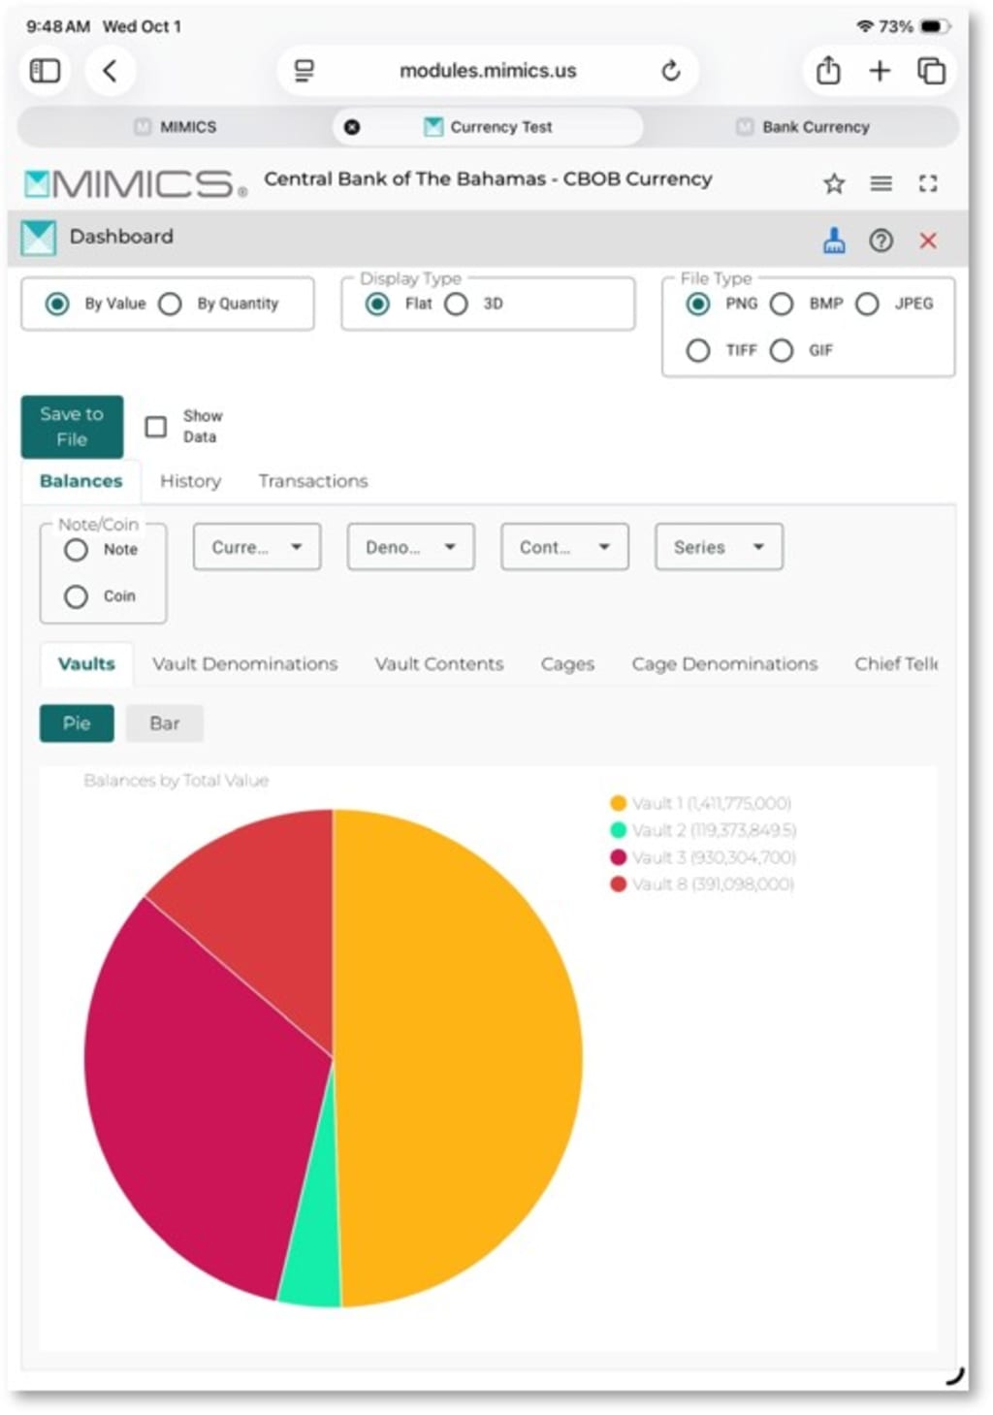Select the Cages sub-tab

(567, 664)
